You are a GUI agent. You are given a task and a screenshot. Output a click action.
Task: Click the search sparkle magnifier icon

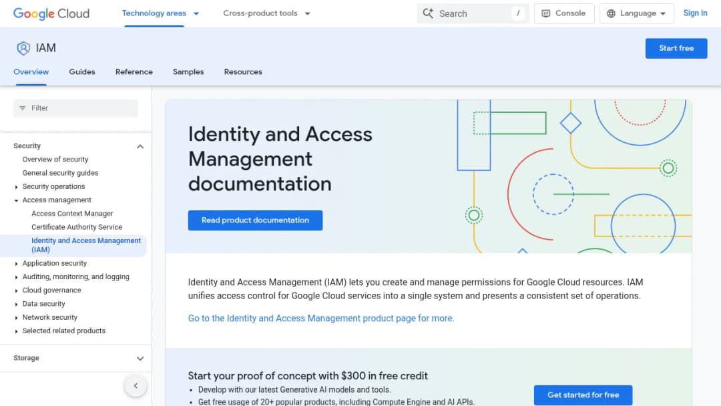pos(428,13)
